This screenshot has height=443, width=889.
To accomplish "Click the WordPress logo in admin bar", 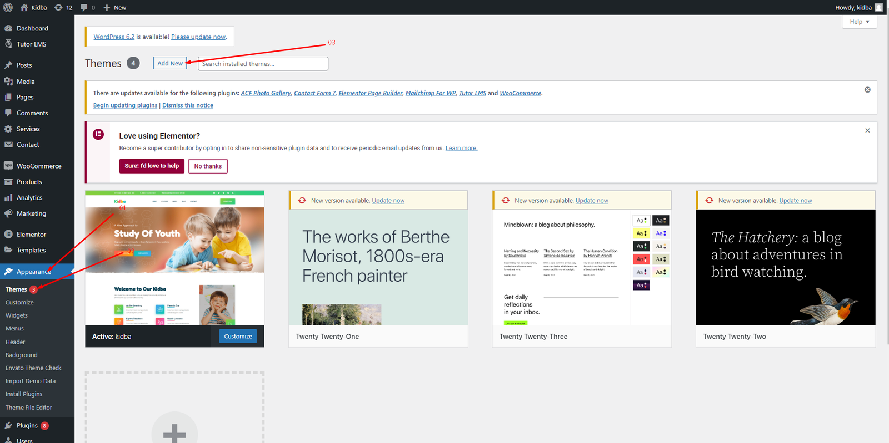I will 8,7.
